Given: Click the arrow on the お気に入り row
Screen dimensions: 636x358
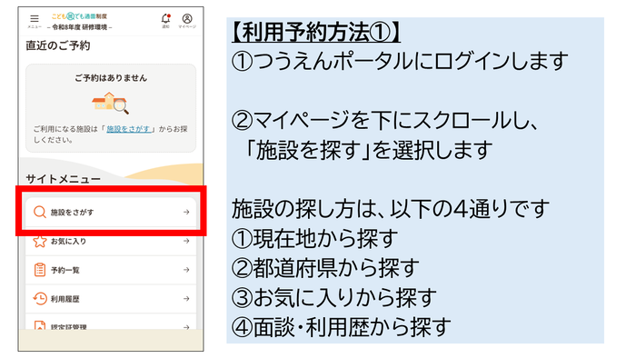Looking at the screenshot, I should 186,241.
